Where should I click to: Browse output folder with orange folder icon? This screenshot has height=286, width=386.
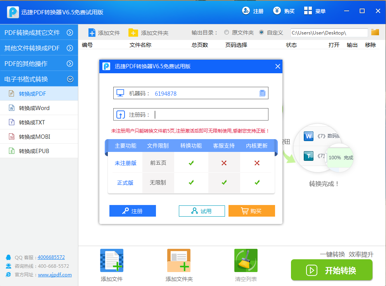(375, 32)
